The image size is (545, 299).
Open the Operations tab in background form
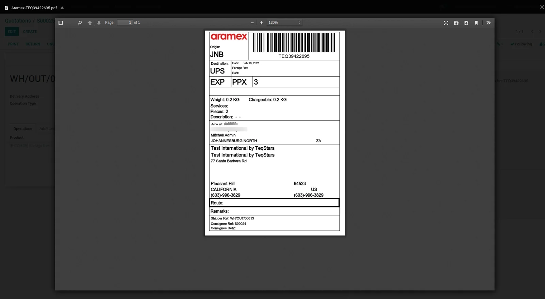(x=22, y=129)
